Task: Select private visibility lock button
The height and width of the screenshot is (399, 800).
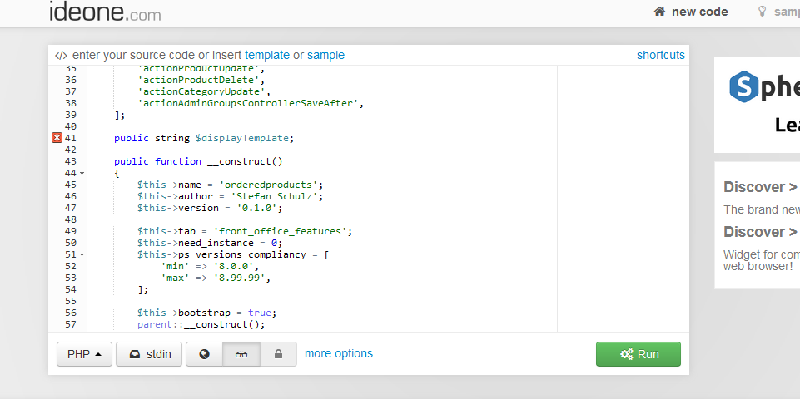Action: tap(279, 354)
